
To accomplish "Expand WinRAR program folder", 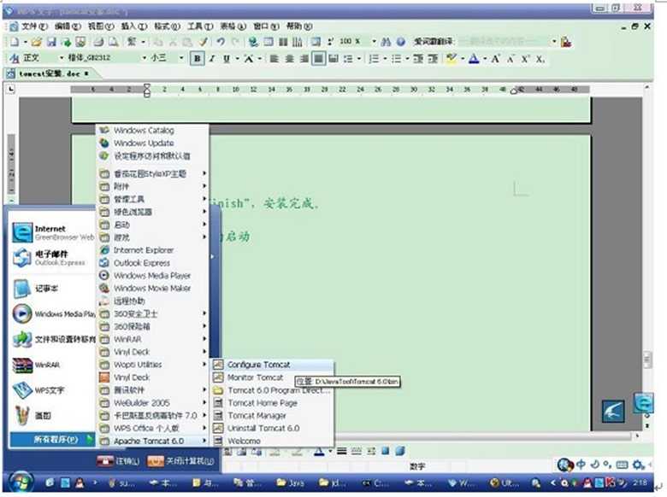I will (x=153, y=339).
